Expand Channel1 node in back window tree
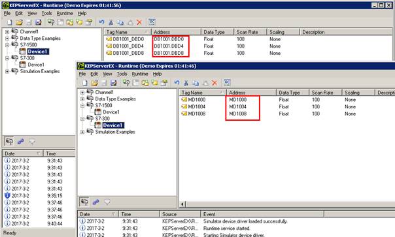 7,32
